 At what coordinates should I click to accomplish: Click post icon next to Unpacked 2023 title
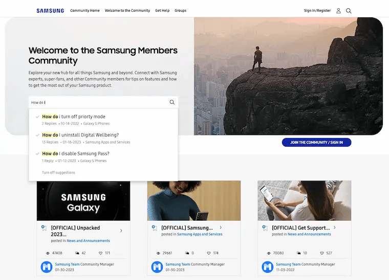(x=44, y=228)
